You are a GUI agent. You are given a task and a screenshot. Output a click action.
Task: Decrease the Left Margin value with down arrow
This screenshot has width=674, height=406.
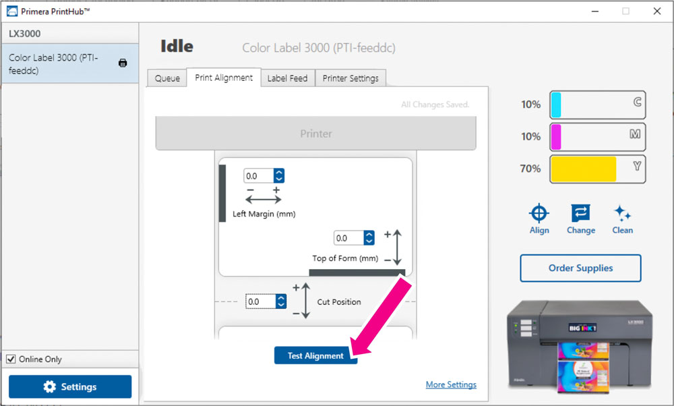point(279,179)
